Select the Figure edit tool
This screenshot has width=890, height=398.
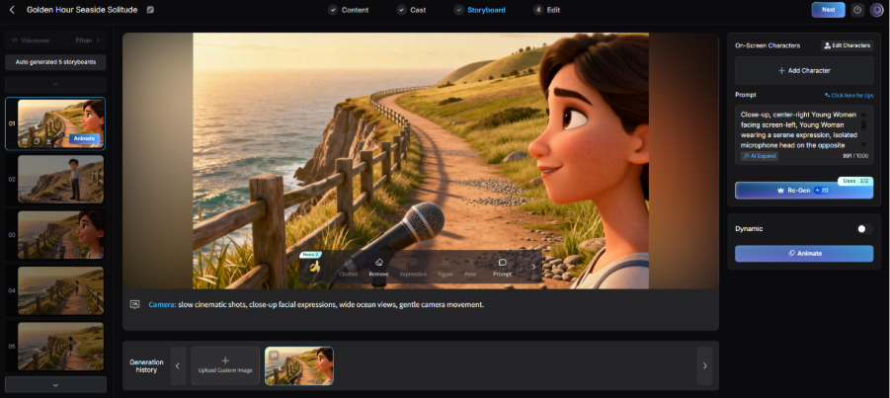(445, 268)
